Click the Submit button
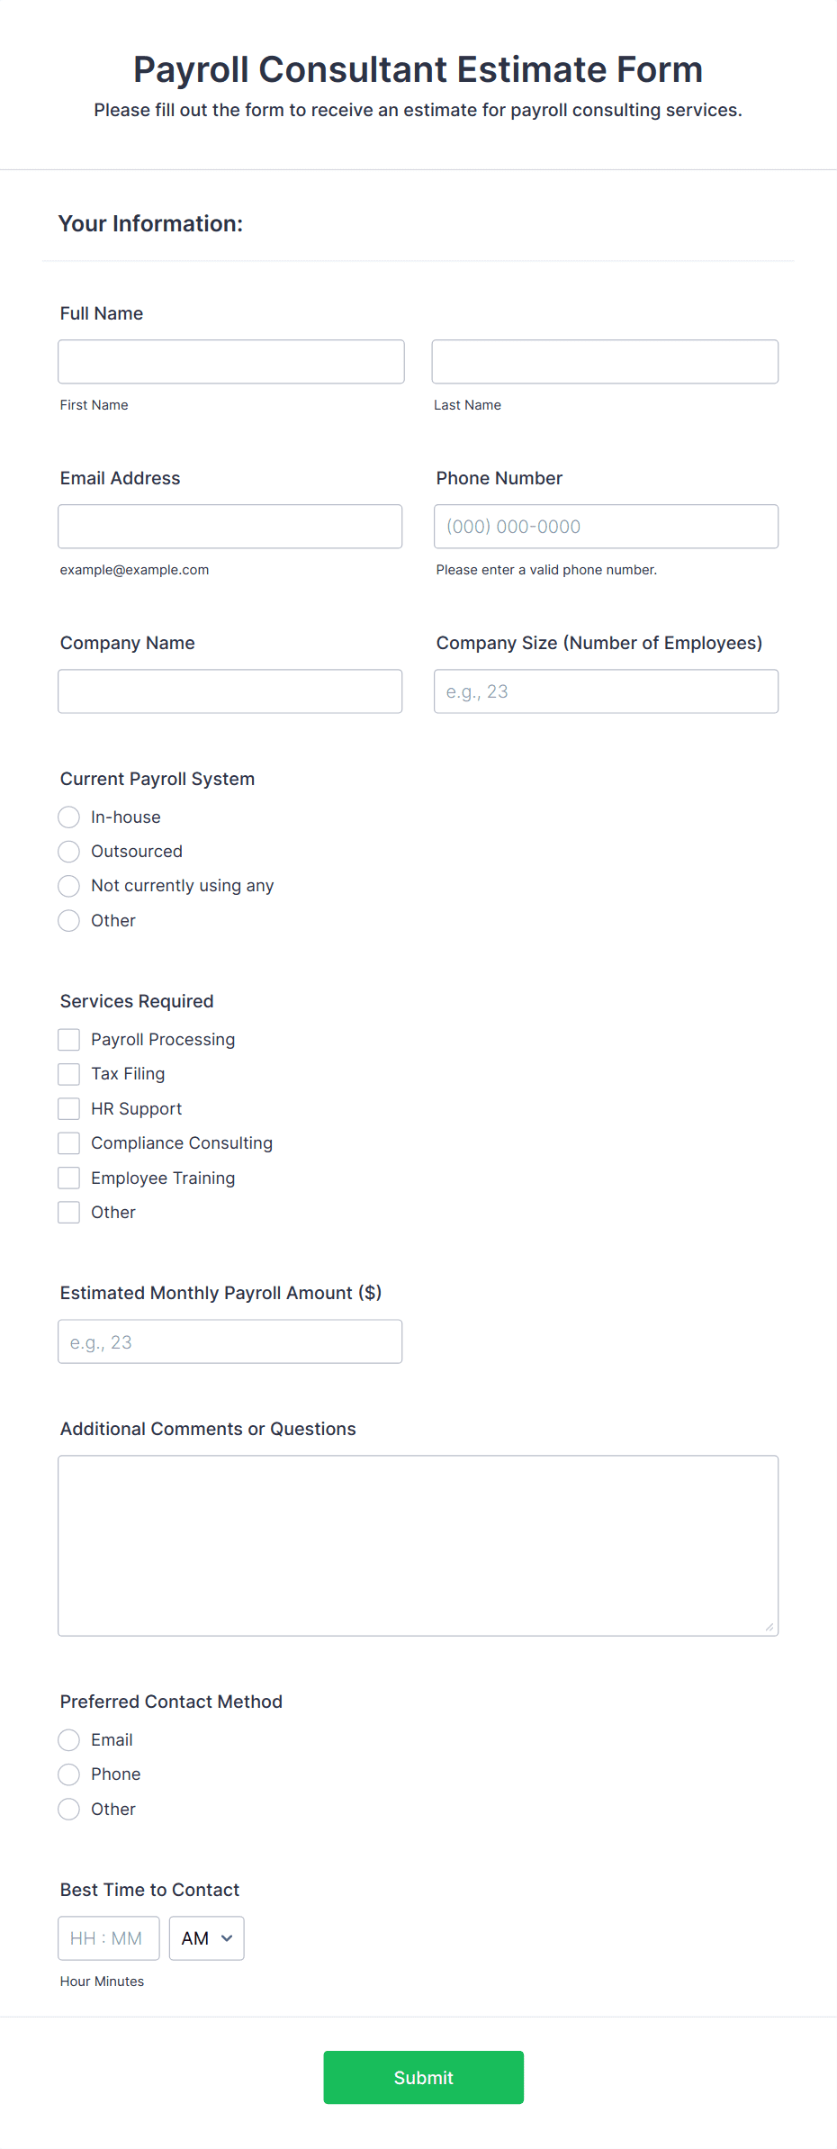The image size is (837, 2149). click(x=423, y=2077)
